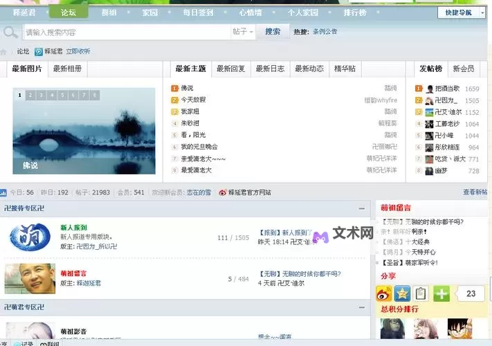The width and height of the screenshot is (492, 346).
Task: Click the QQ Zone star share icon
Action: 402,293
